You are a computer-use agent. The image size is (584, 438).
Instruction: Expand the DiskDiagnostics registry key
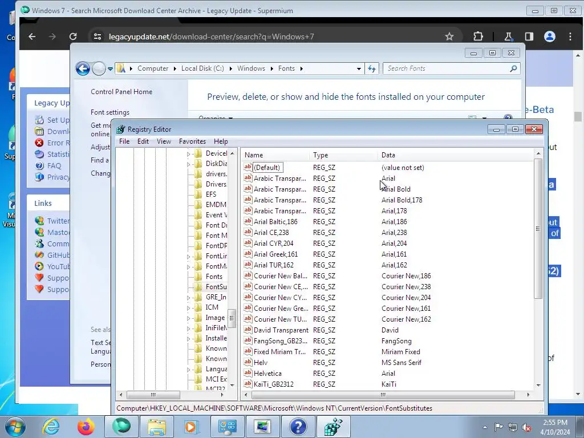click(x=188, y=164)
